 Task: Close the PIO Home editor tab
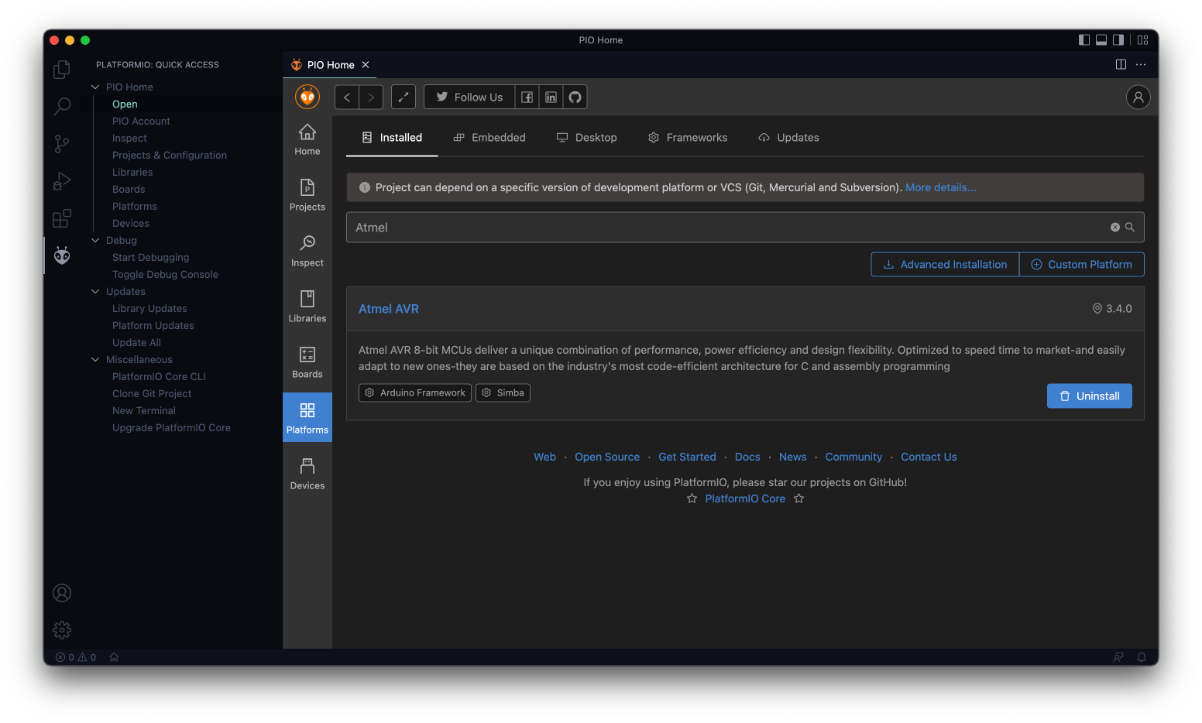366,65
